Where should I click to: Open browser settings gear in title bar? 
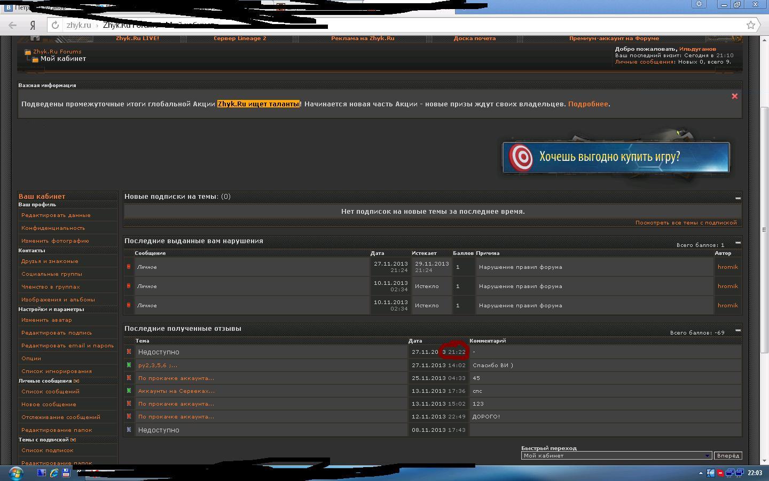click(699, 4)
